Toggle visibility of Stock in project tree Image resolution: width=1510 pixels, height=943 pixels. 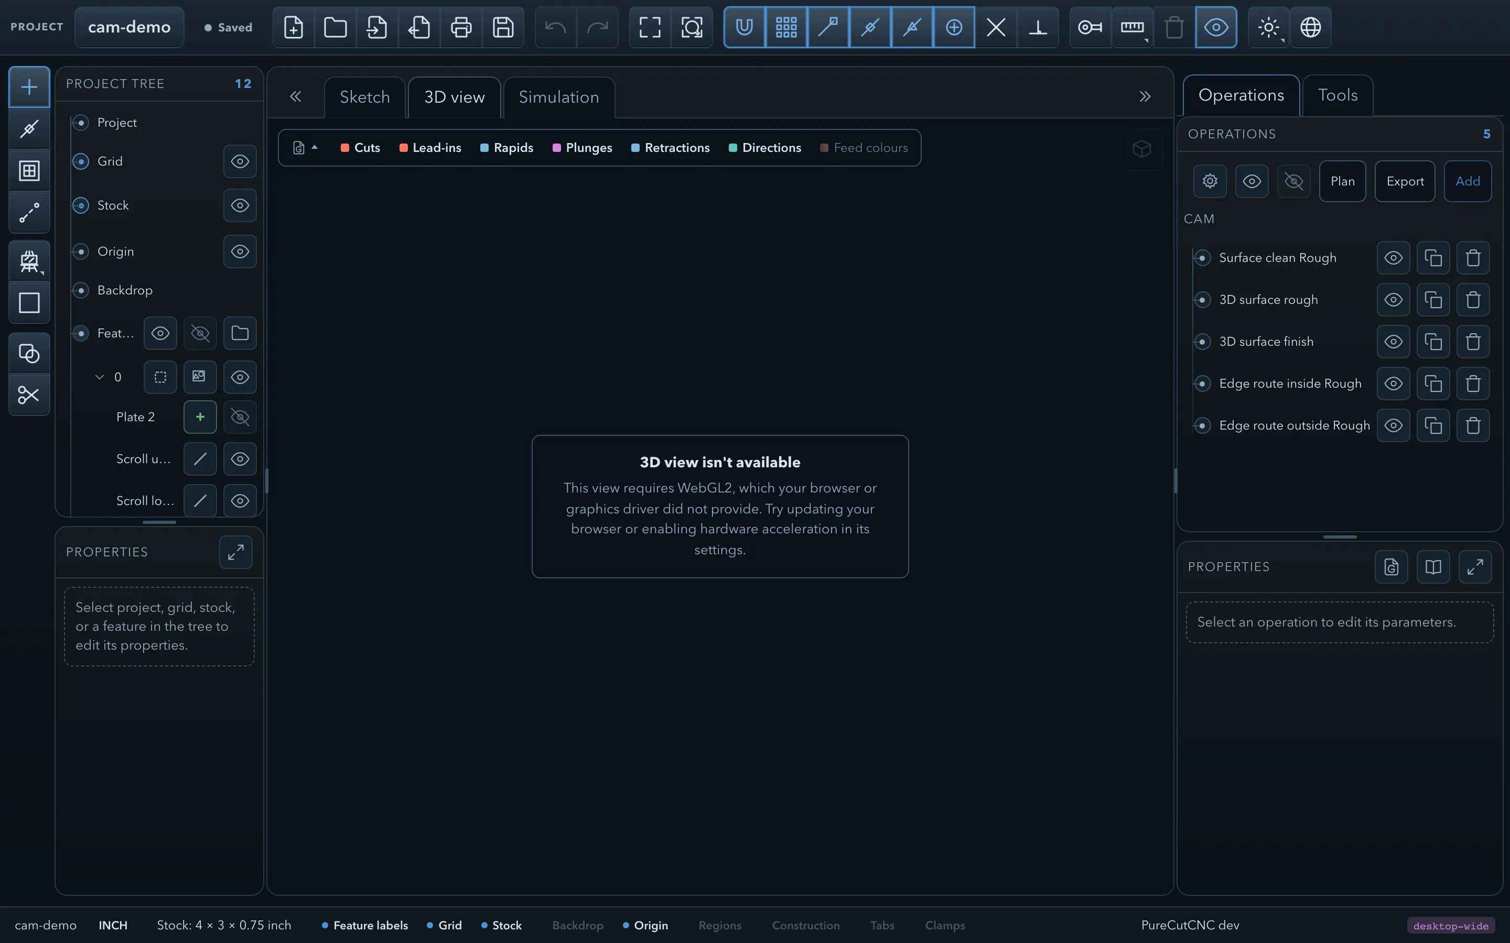[x=240, y=205]
